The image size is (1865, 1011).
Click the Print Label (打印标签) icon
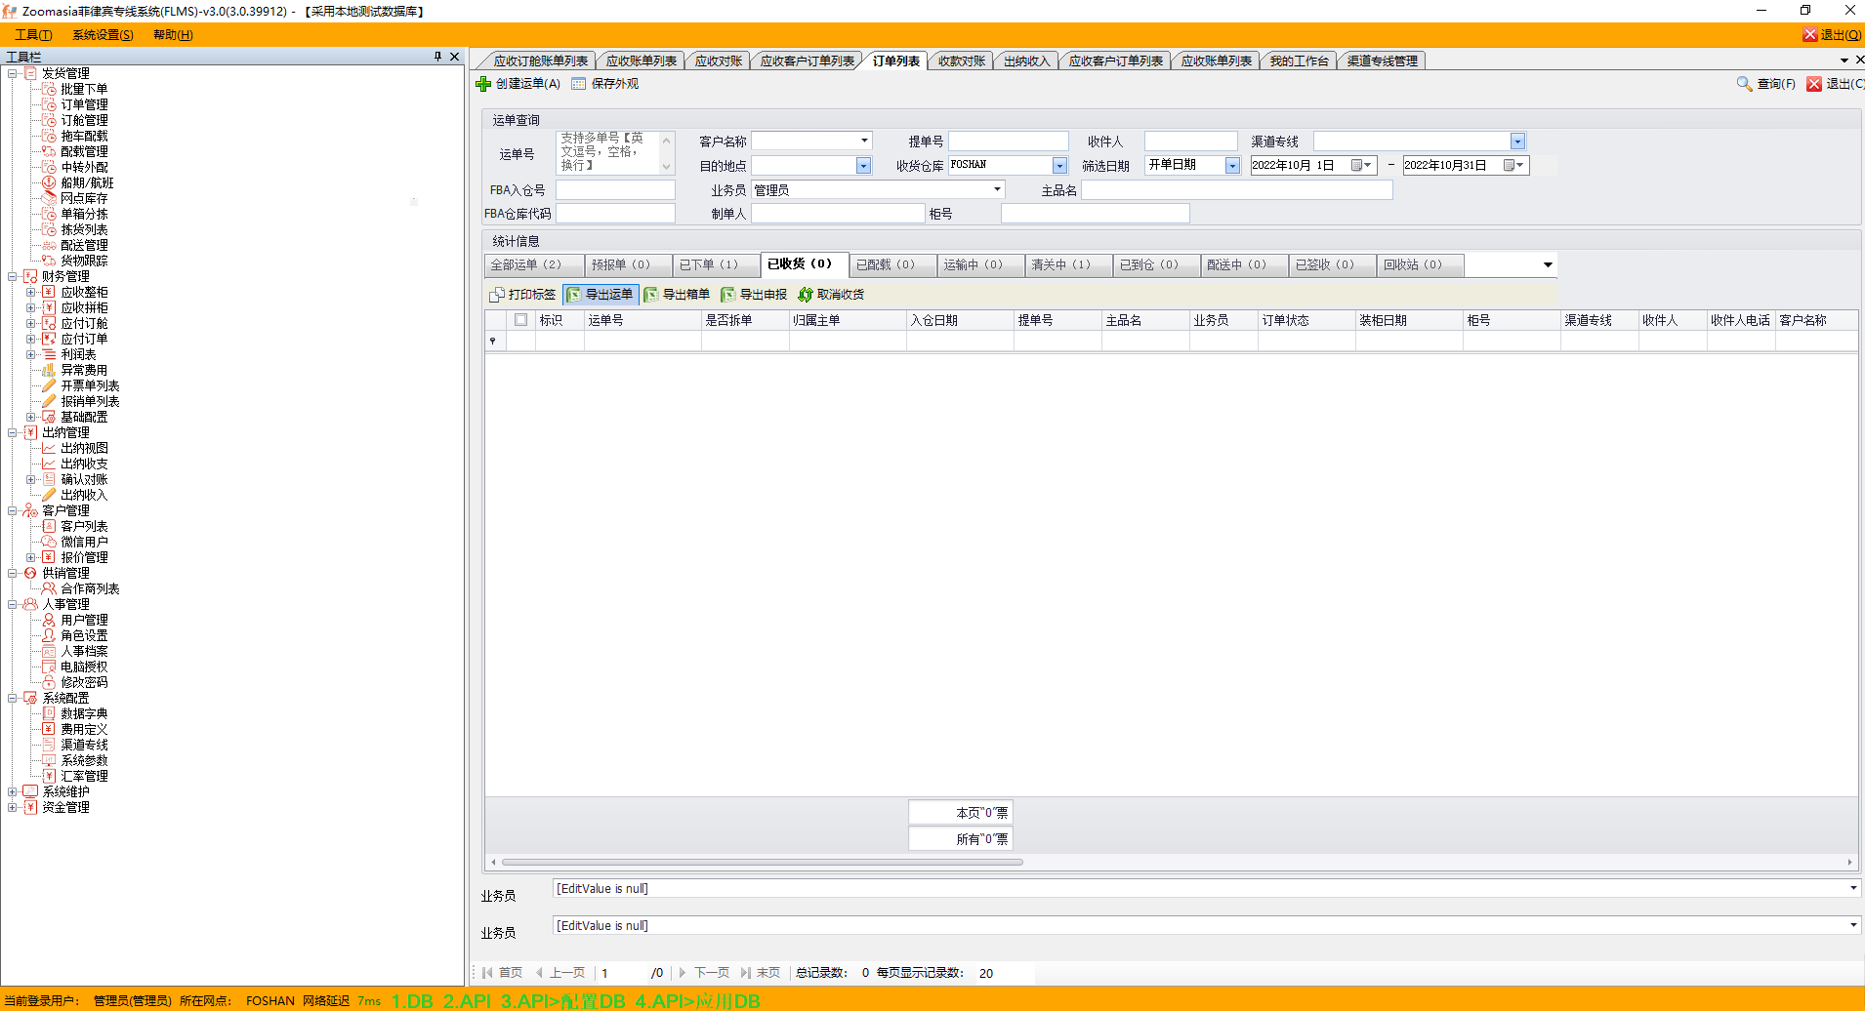coord(497,295)
